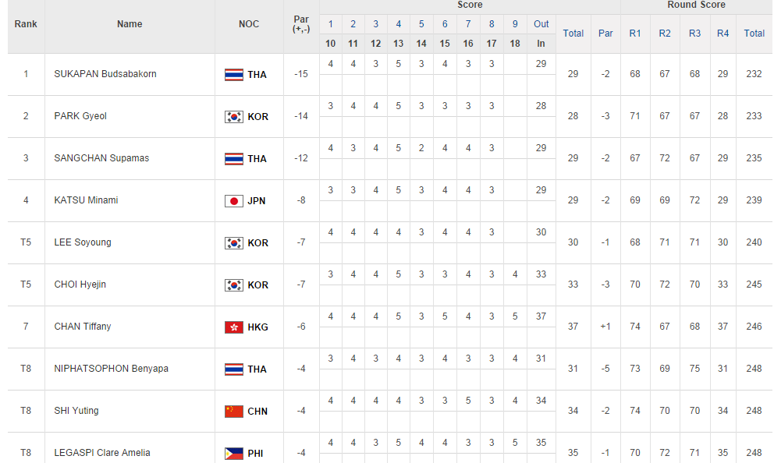This screenshot has height=463, width=774.
Task: Open player SUKAPAN Budsabakorn's name
Action: (105, 74)
